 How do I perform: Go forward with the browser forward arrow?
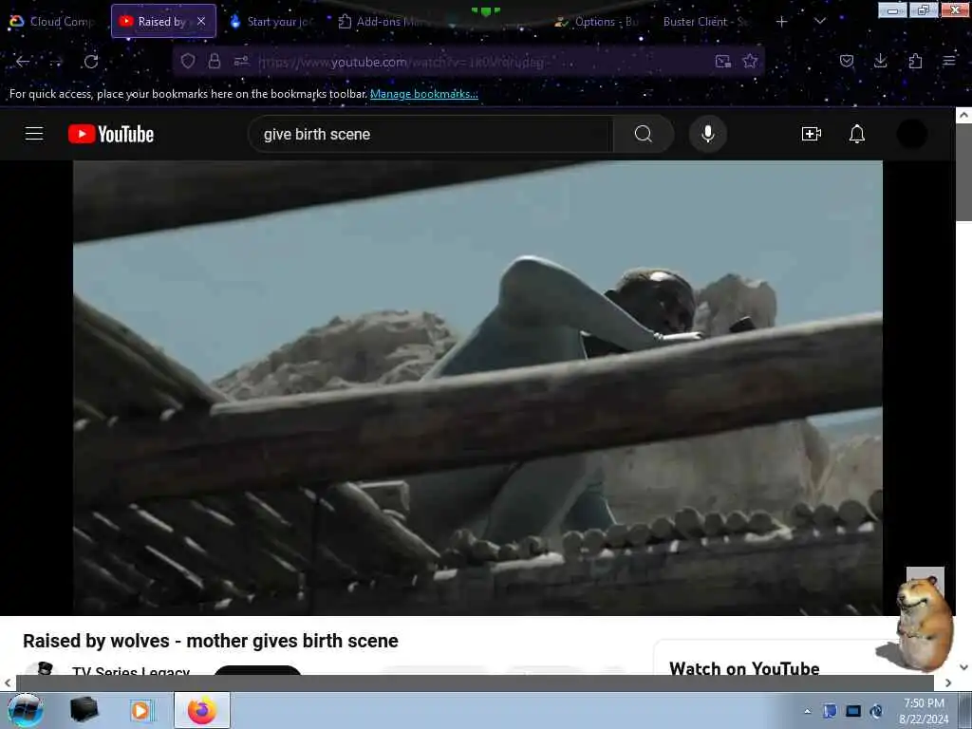coord(56,62)
